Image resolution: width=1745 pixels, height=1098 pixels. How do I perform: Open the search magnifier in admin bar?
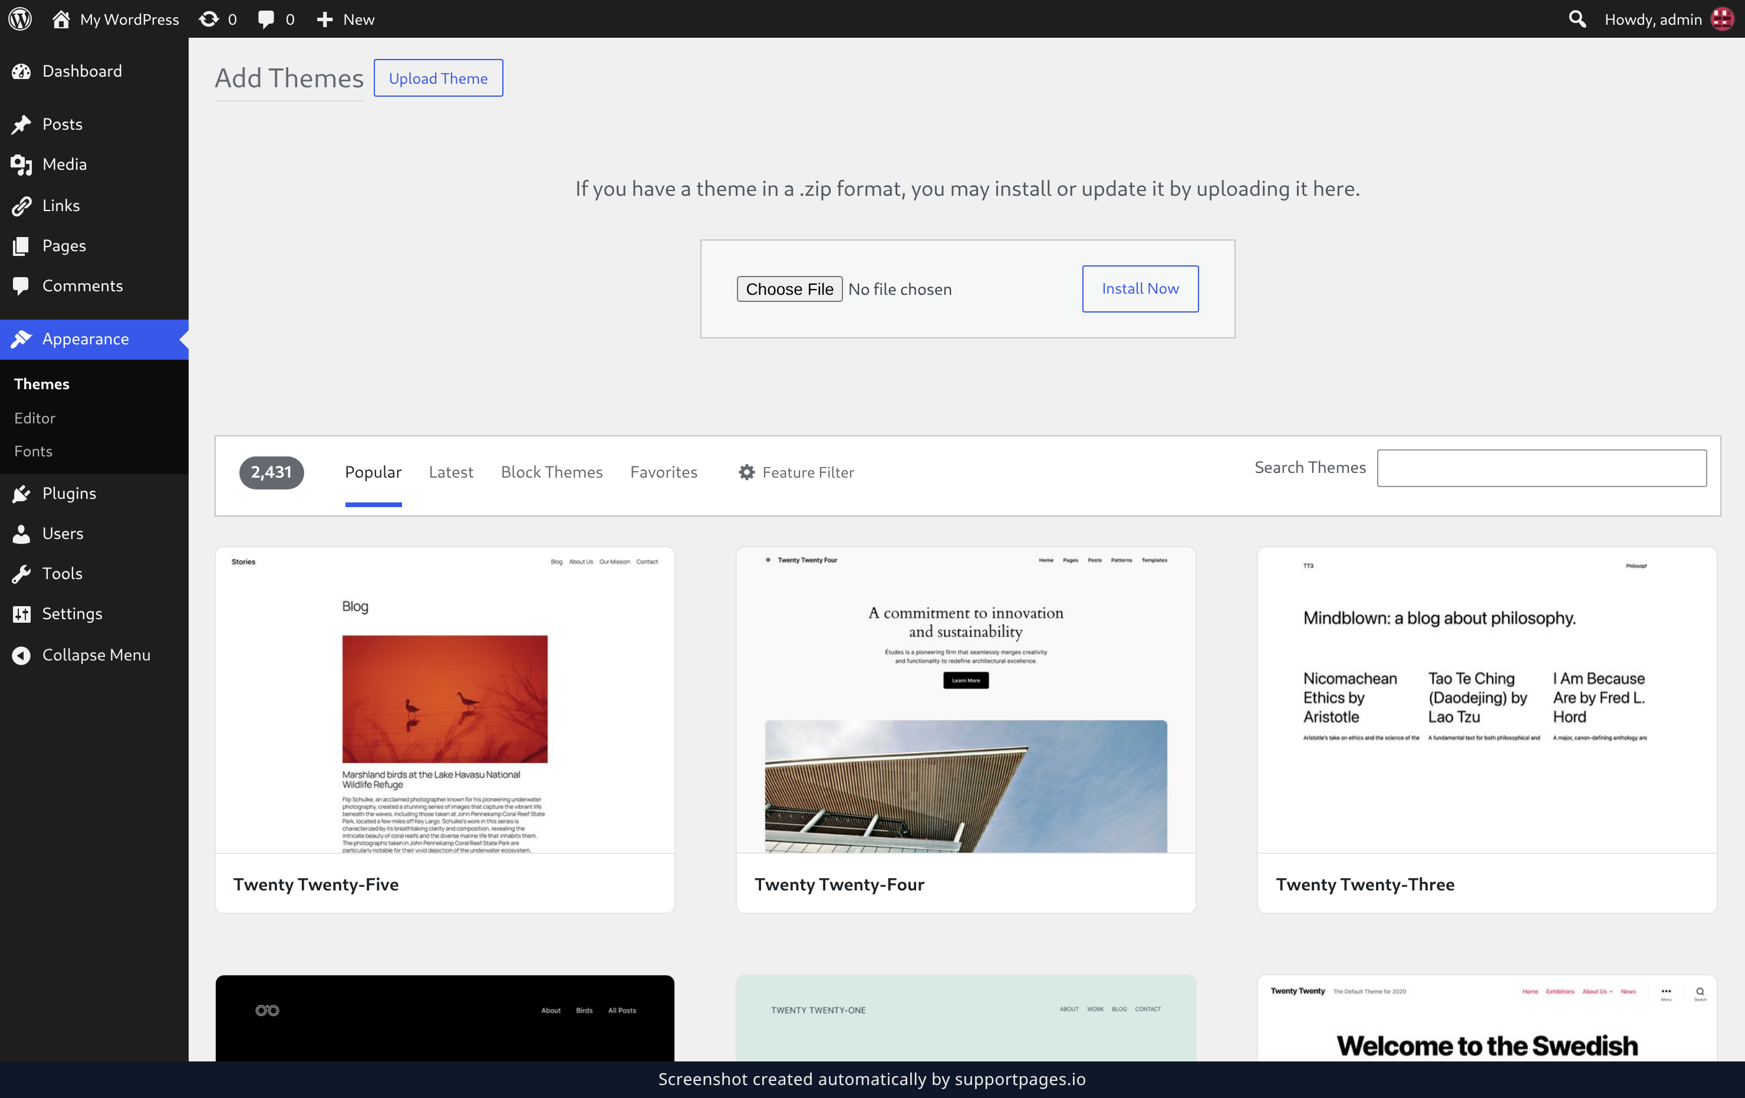pos(1577,19)
